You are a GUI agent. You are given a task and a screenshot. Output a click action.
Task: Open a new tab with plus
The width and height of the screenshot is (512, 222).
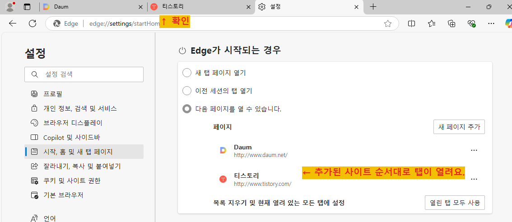pyautogui.click(x=373, y=7)
